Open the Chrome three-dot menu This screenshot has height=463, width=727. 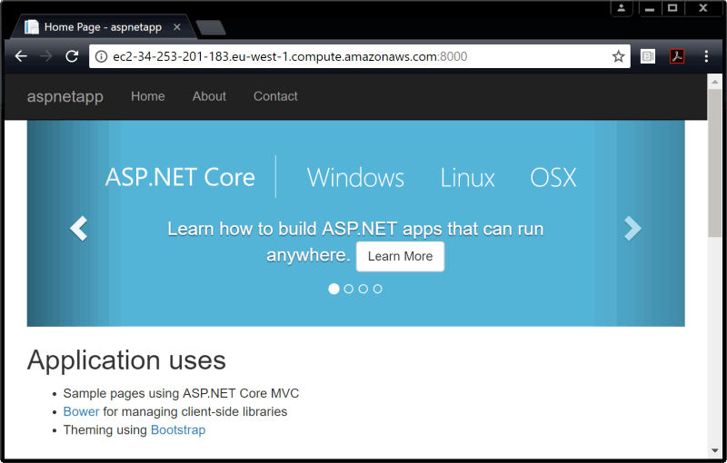click(x=706, y=56)
